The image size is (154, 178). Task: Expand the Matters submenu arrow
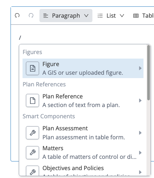(140, 152)
